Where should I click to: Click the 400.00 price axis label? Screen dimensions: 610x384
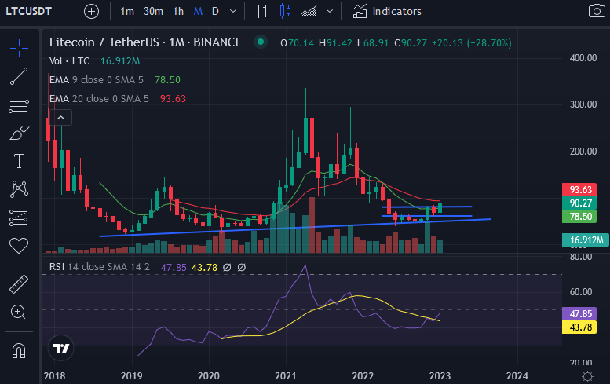tap(583, 58)
